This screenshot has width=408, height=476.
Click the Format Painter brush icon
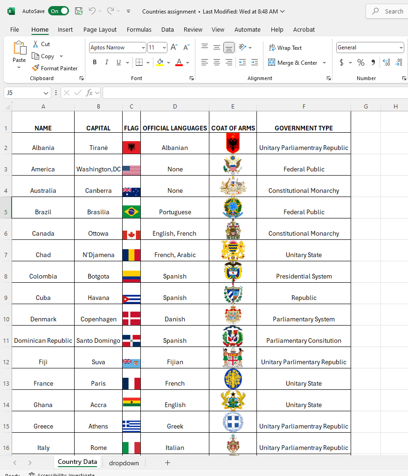[35, 68]
